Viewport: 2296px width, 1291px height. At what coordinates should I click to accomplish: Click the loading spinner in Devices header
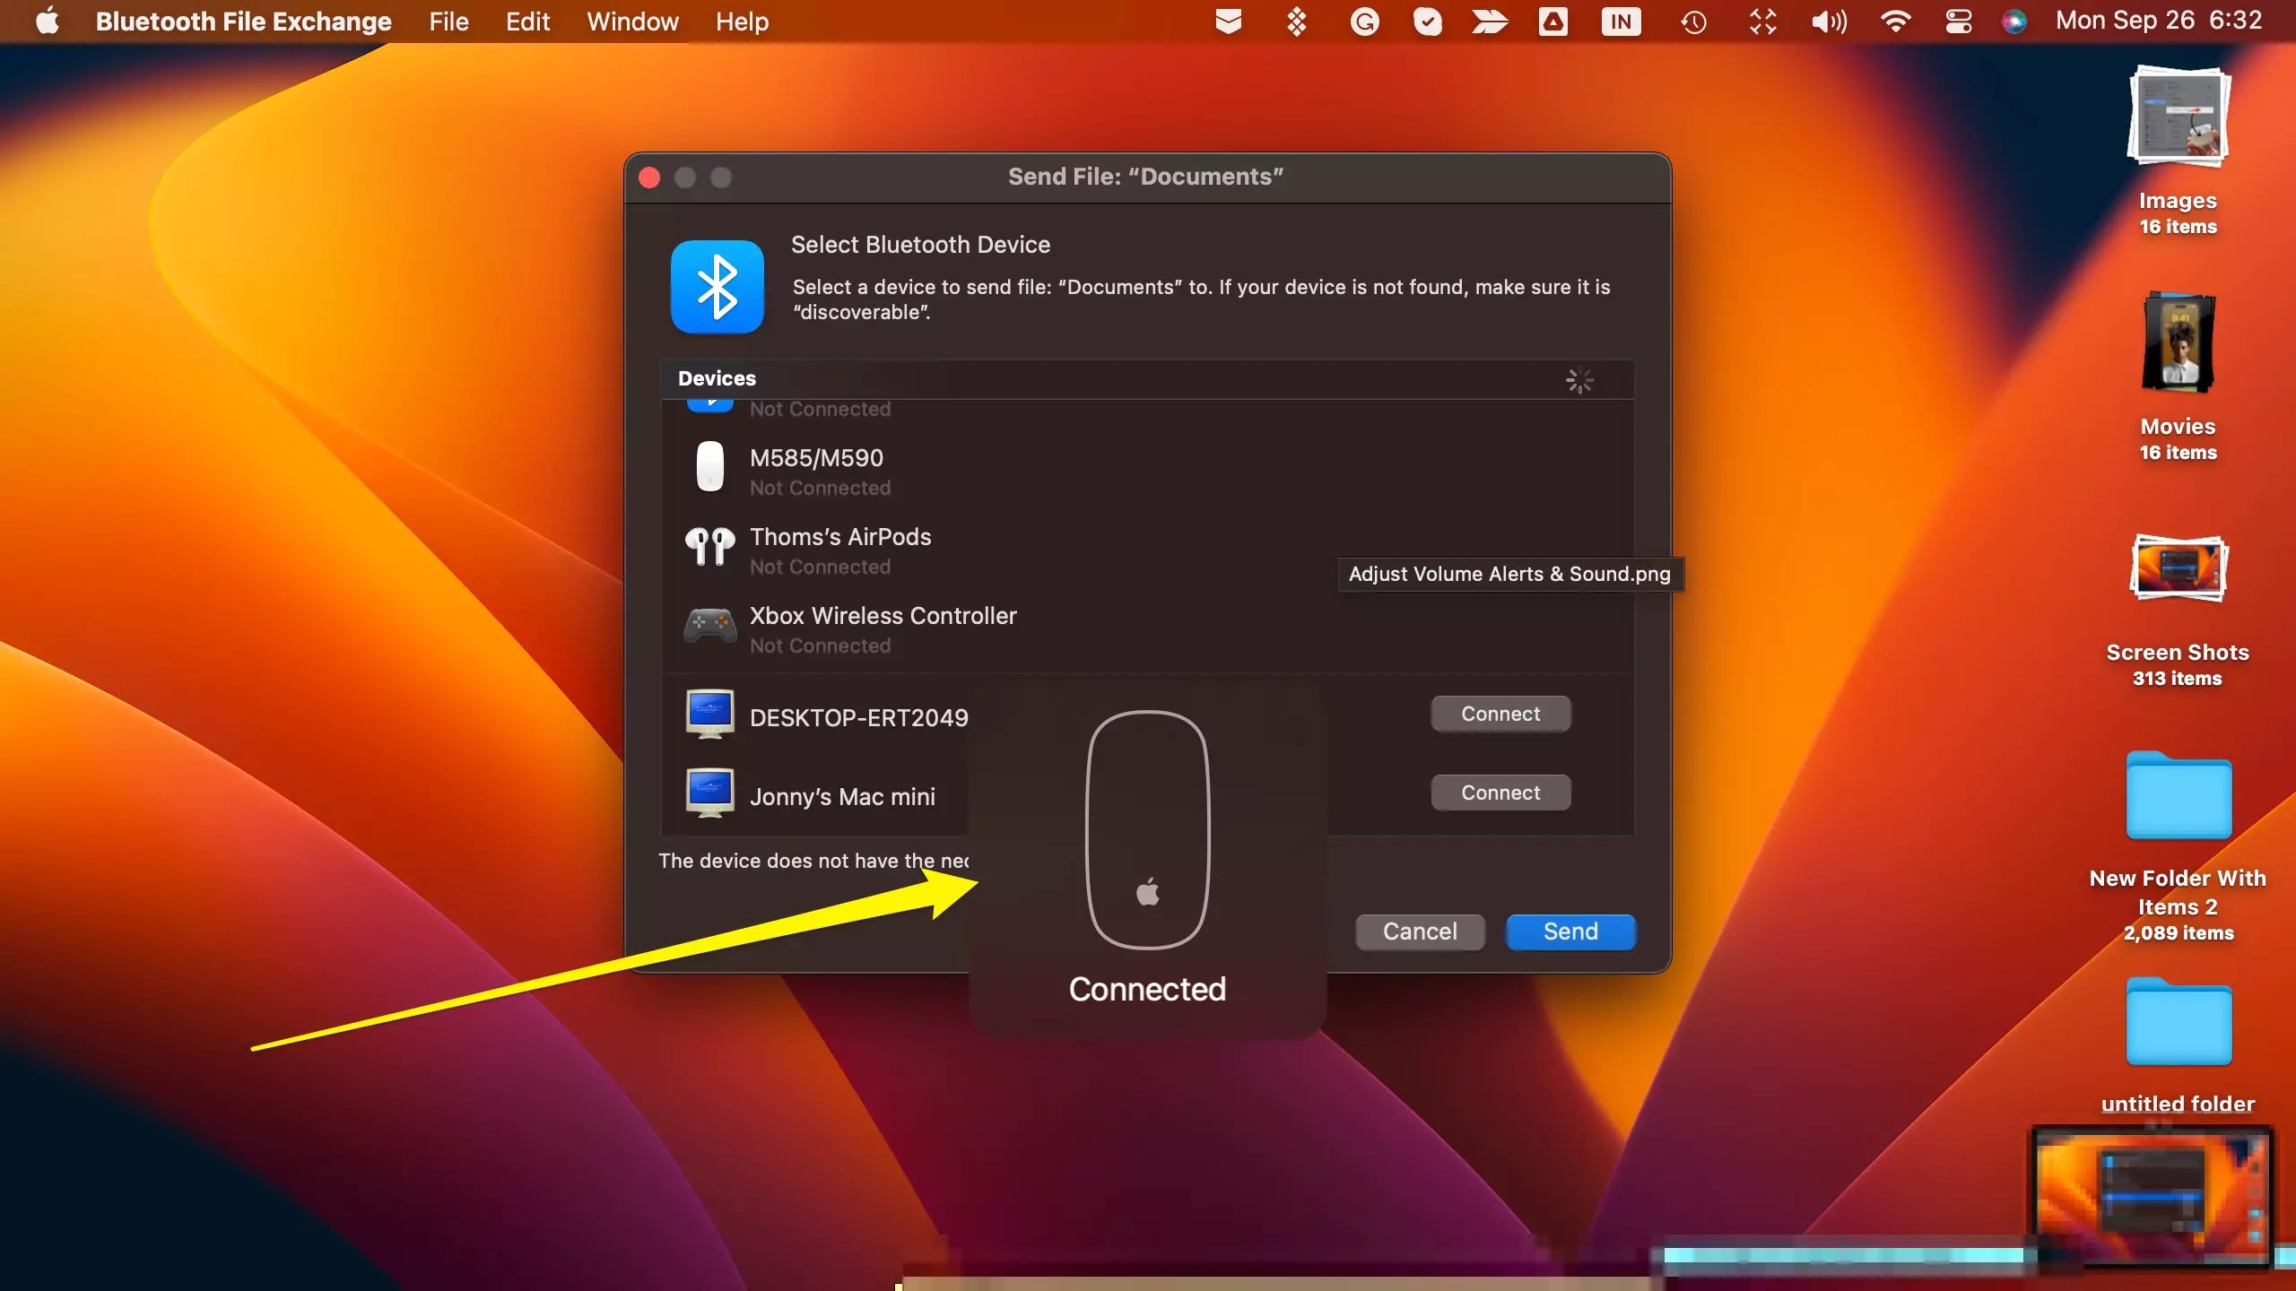[1579, 380]
